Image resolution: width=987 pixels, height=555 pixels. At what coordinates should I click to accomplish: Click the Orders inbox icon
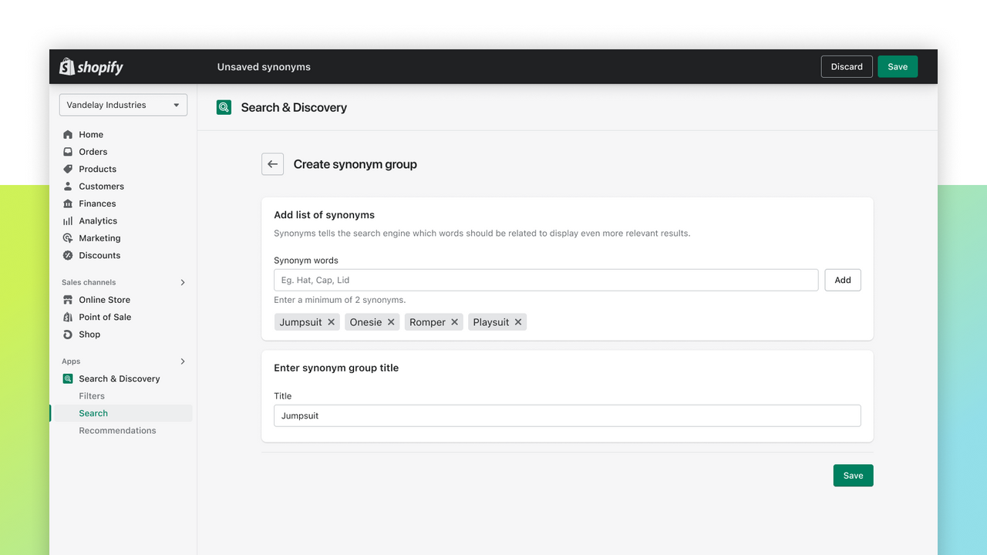[68, 152]
